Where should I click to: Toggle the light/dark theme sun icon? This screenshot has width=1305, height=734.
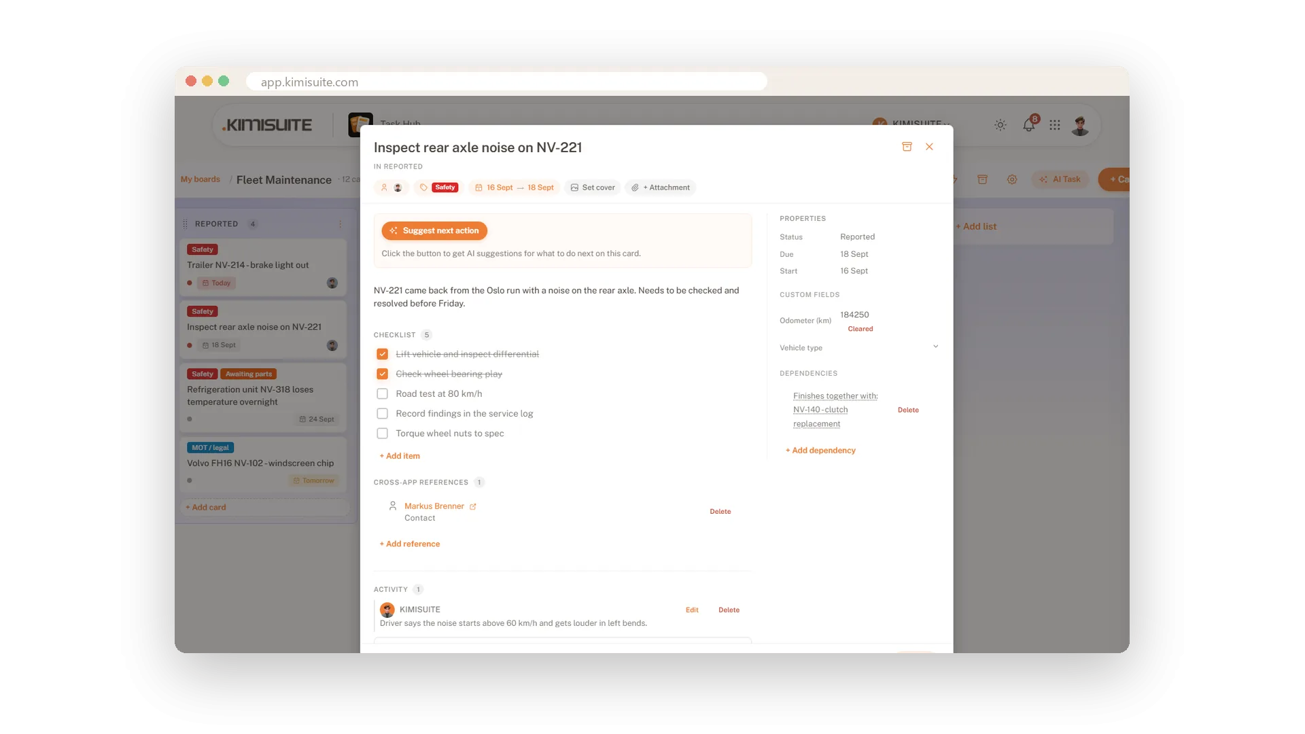pos(1000,125)
